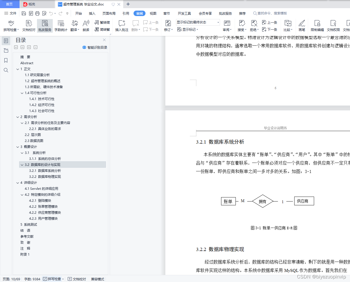Image resolution: width=350 pixels, height=282 pixels.
Task: Click 文档校对 in status bar
Action: tap(77, 279)
